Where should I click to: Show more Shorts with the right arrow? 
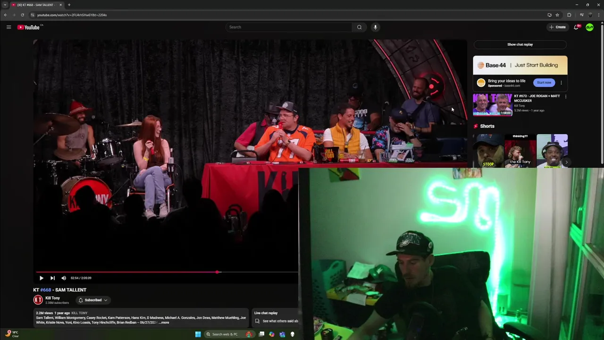click(566, 162)
